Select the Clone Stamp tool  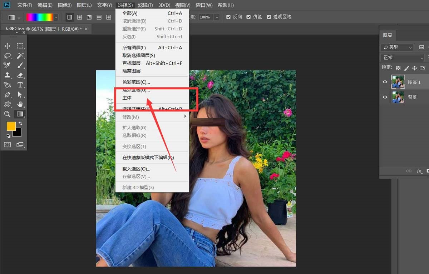(x=7, y=75)
